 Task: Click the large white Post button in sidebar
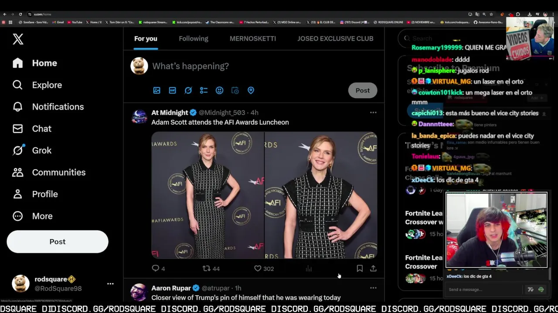click(x=58, y=242)
